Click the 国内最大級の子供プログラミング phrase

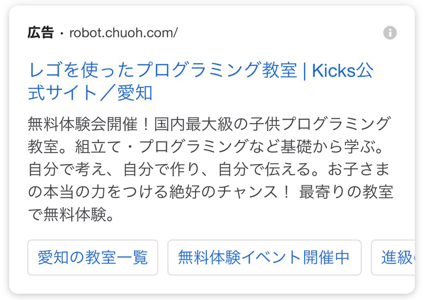[272, 124]
